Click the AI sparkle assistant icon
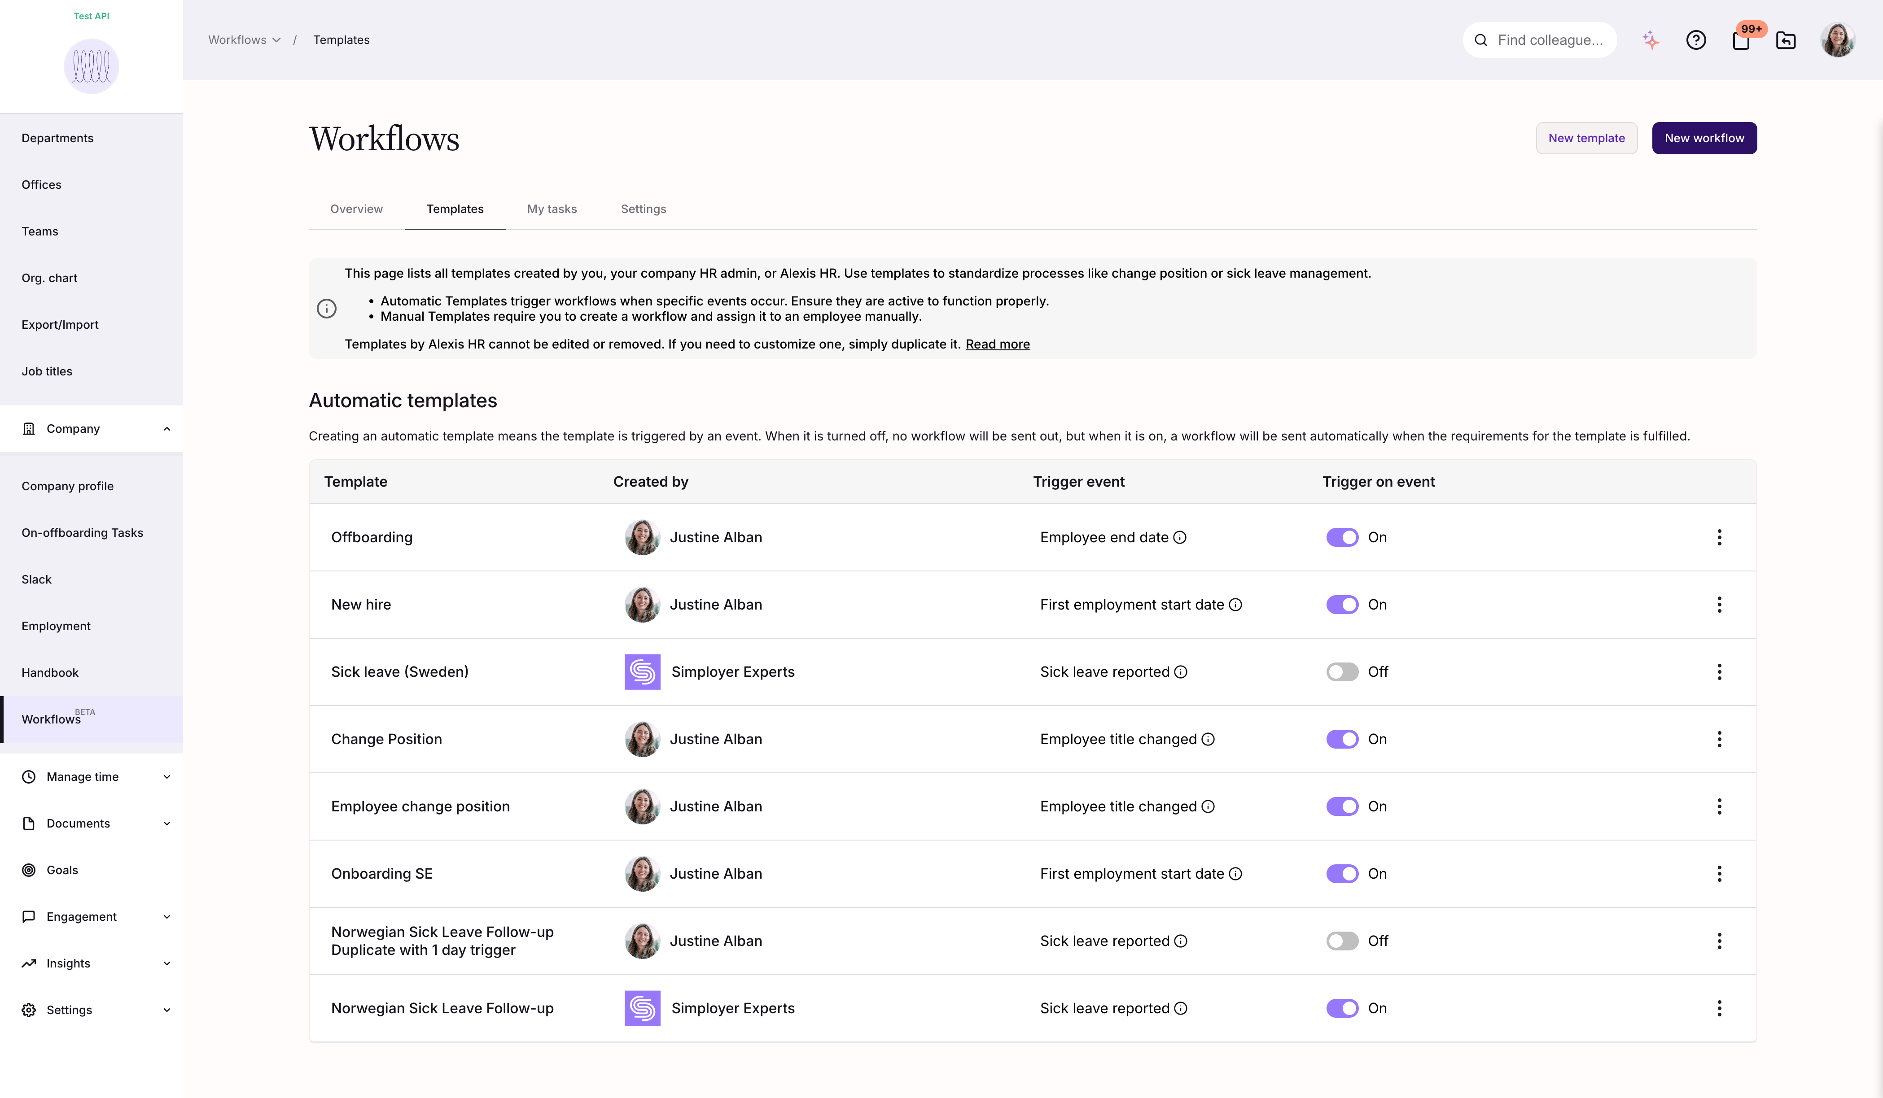1883x1098 pixels. (x=1651, y=39)
